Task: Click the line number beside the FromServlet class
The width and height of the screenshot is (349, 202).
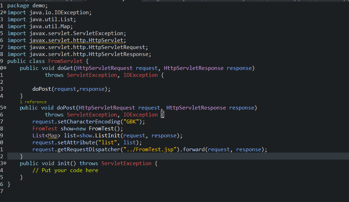Action: click(1, 61)
